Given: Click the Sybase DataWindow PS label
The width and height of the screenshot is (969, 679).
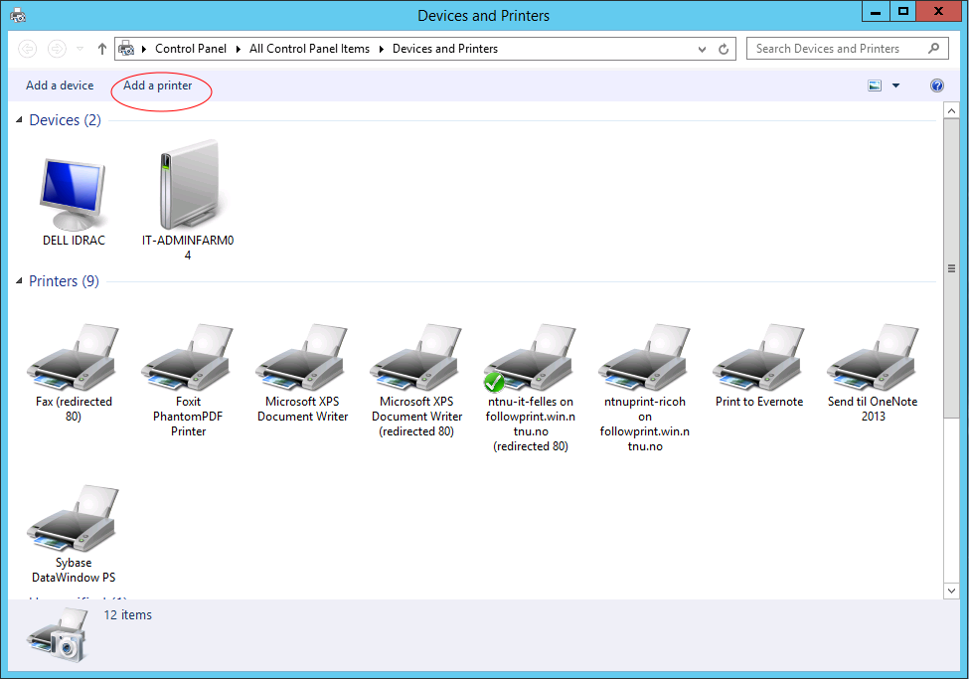Looking at the screenshot, I should coord(74,571).
